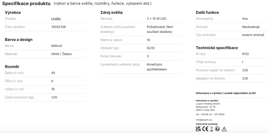Click the IP kód label
Image resolution: width=268 pixels, height=133 pixels.
pyautogui.click(x=201, y=54)
